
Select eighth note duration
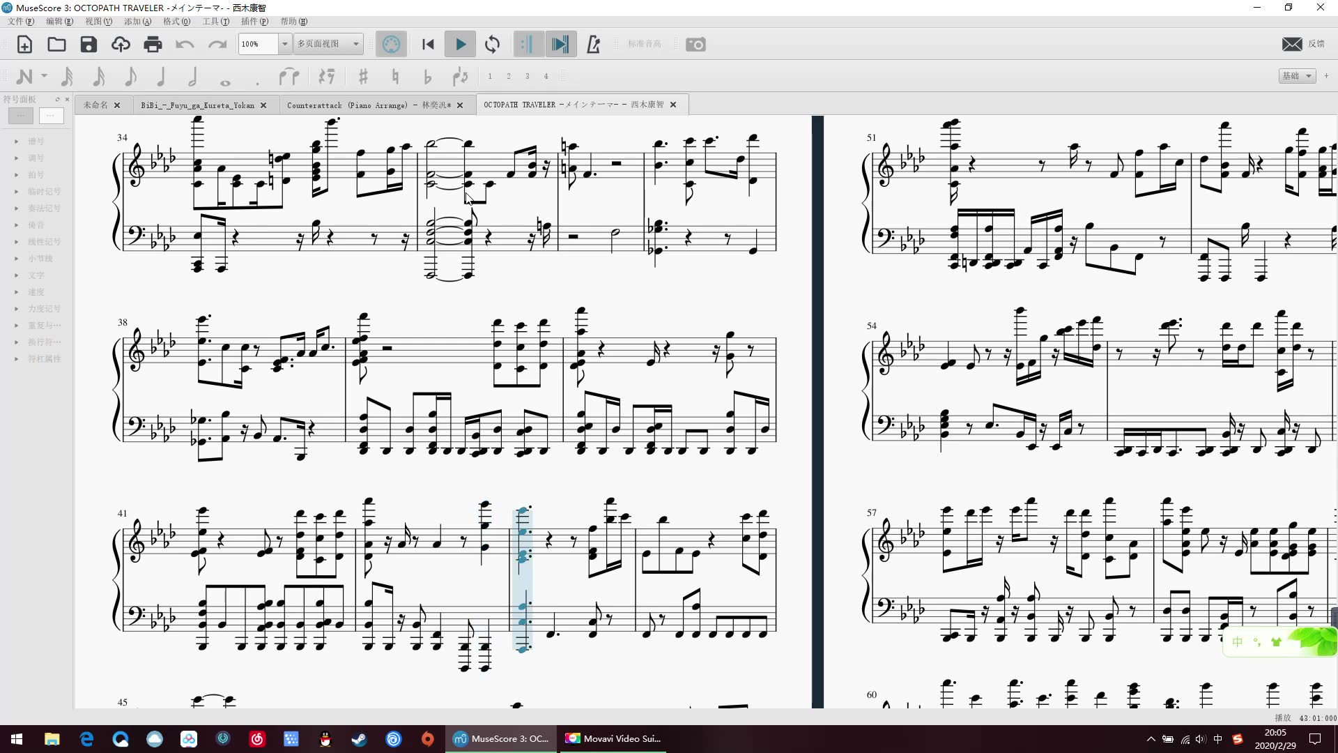130,76
